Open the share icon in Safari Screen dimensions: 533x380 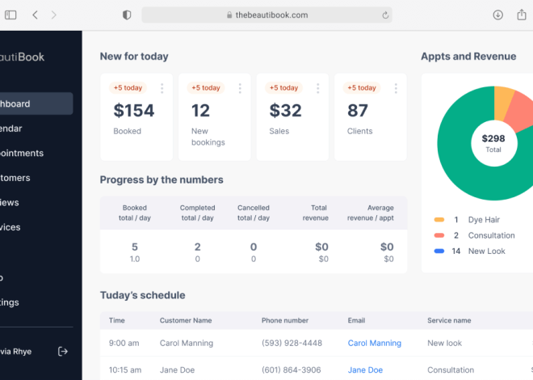pyautogui.click(x=522, y=15)
